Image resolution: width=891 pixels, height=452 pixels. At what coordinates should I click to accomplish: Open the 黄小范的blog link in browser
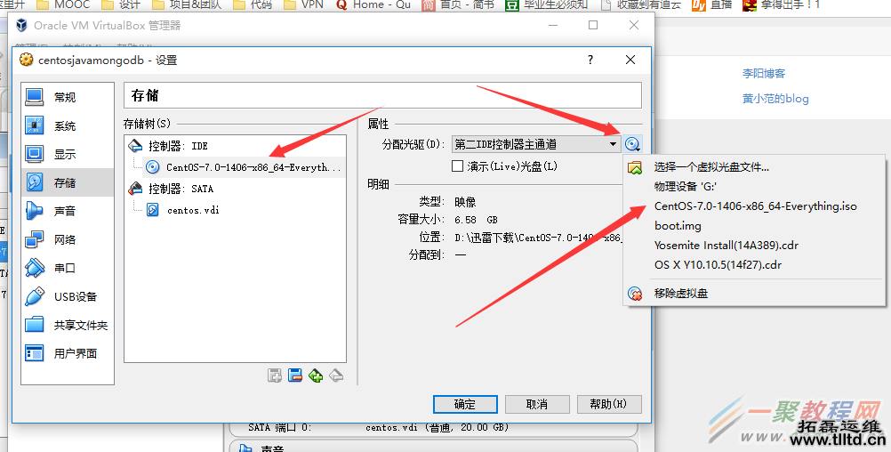775,99
